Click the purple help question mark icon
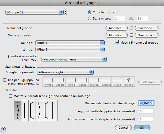Image resolution: width=164 pixels, height=134 pixels. (4, 130)
